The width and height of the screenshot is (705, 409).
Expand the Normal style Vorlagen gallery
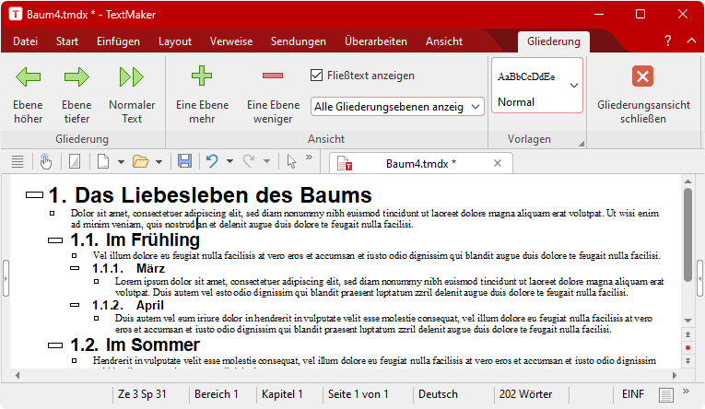click(574, 85)
